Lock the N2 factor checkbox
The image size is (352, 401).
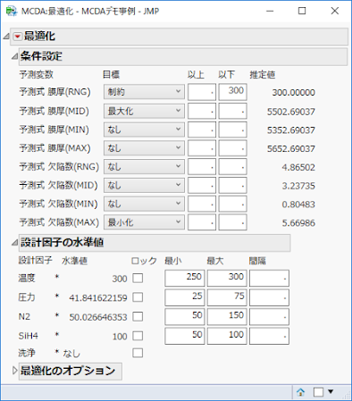(138, 316)
